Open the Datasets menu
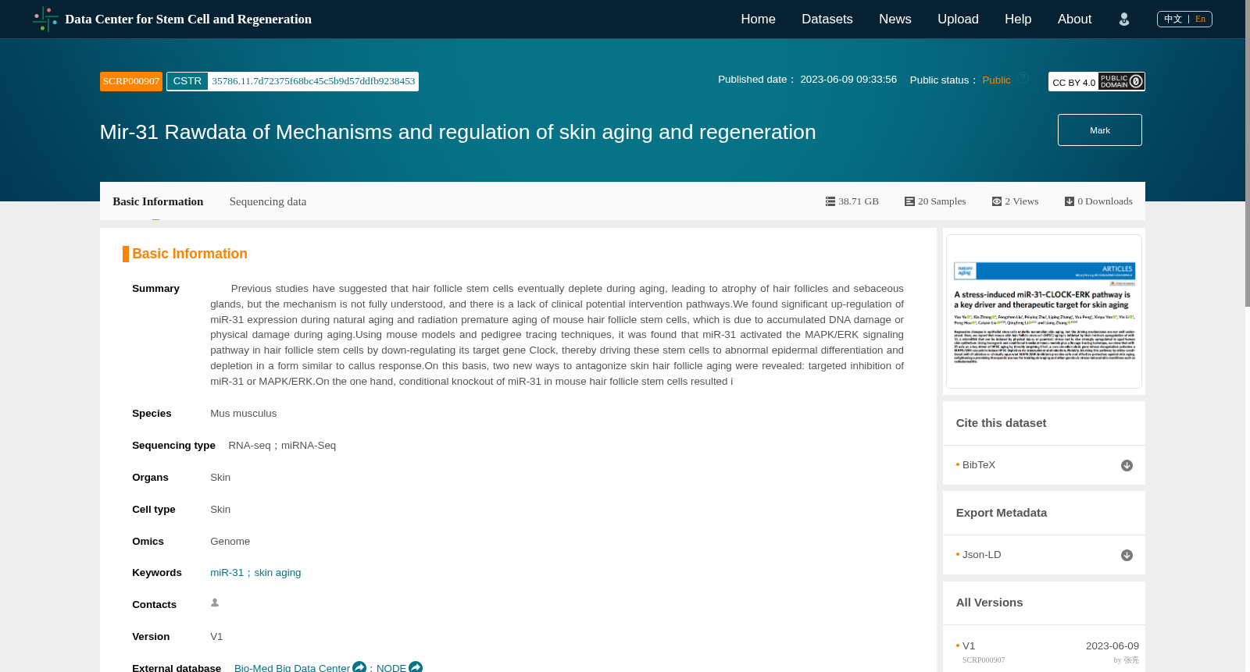The width and height of the screenshot is (1250, 672). (x=827, y=19)
